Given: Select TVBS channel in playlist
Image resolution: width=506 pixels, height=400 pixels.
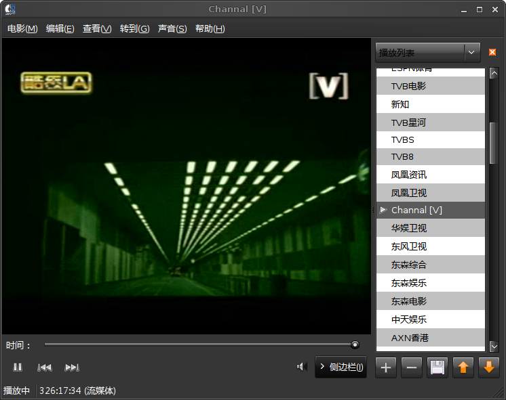Looking at the screenshot, I should click(x=431, y=140).
